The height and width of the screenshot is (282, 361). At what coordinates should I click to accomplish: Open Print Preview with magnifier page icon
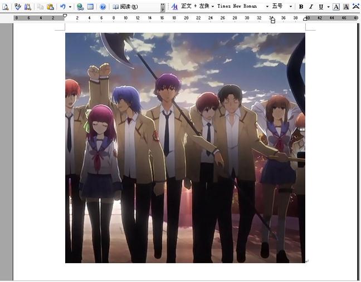tap(5, 7)
